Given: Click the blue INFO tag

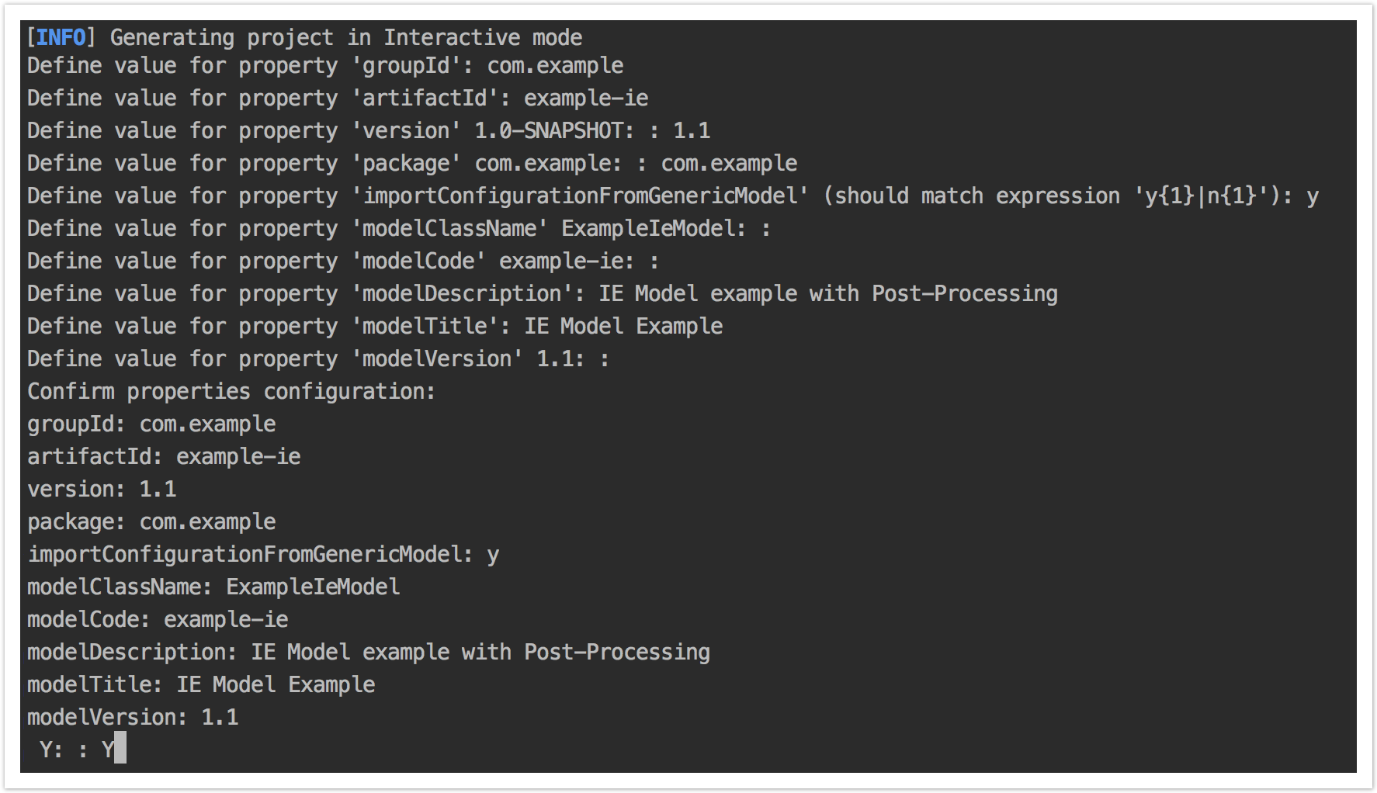Looking at the screenshot, I should pyautogui.click(x=61, y=37).
